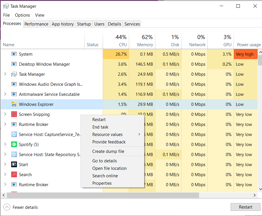Expand the Spotify (5) process group
The width and height of the screenshot is (262, 216).
[5, 145]
